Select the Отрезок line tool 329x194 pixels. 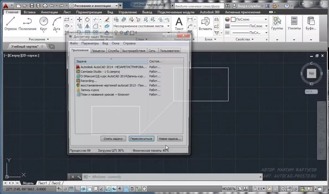coord(11,23)
